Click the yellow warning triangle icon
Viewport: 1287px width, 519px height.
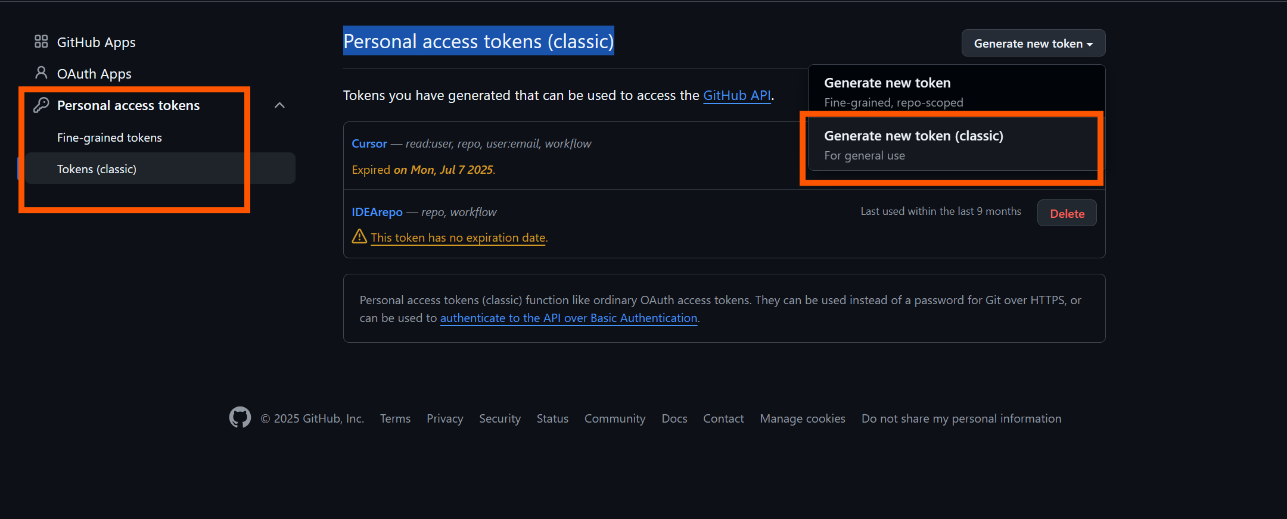359,237
